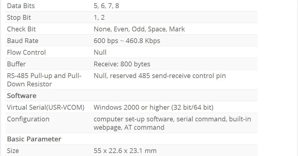
Task: Select the value 5, 6, 7, 8
Action: 106,6
